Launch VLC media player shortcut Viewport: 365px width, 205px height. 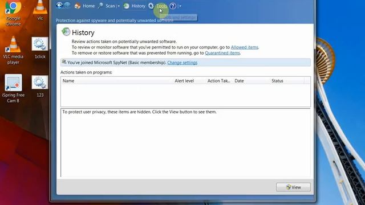tap(13, 51)
